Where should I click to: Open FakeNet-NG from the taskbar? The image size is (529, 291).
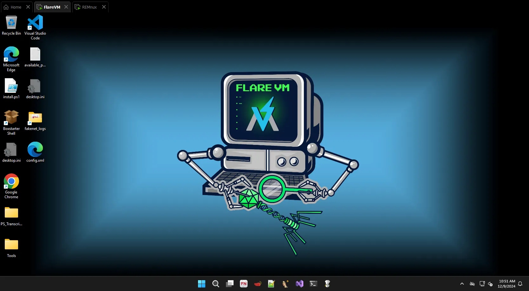[x=244, y=284]
